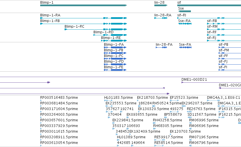The image size is (241, 147).
Task: Select EK130320.5prime EST
Action: click(139, 112)
